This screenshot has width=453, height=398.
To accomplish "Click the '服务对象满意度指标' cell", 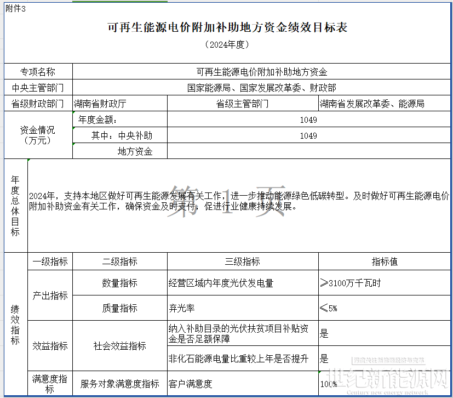I will pos(120,383).
